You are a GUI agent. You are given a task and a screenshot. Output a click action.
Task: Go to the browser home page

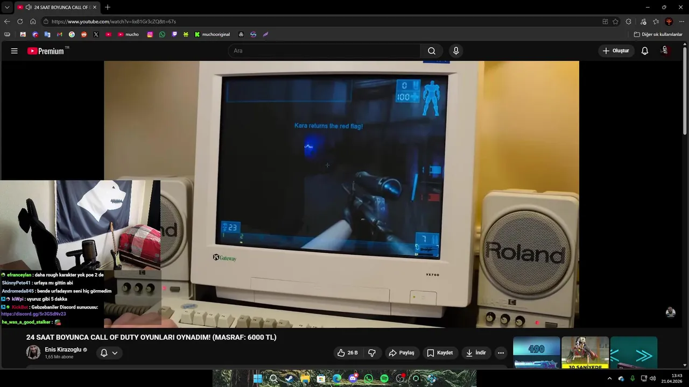pos(33,21)
